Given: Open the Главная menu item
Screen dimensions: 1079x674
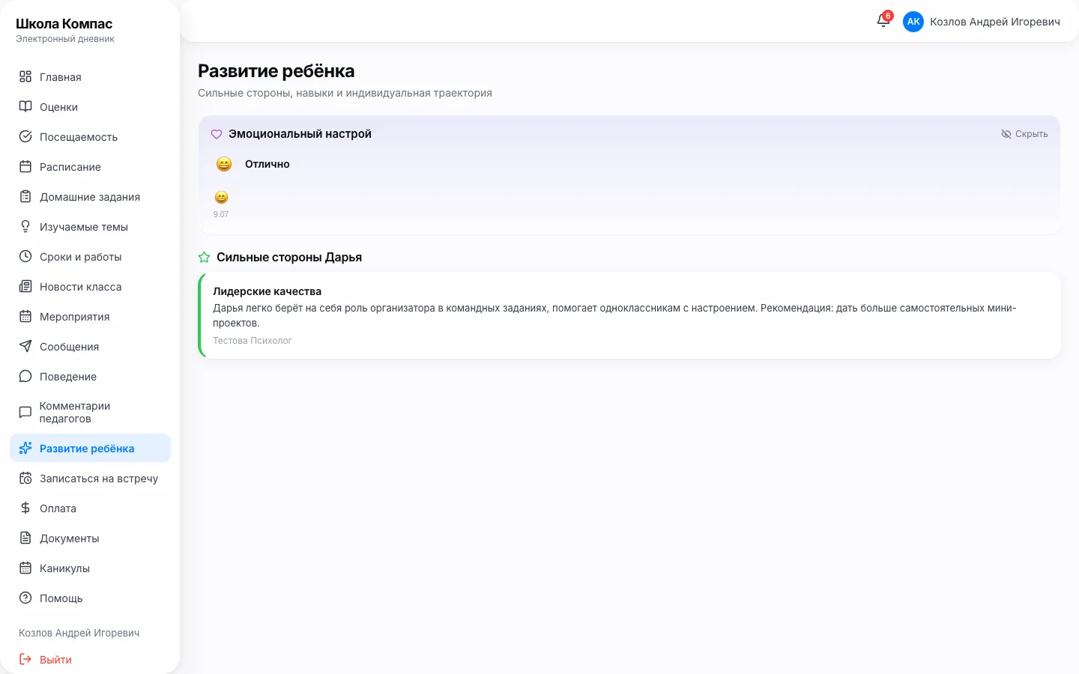Looking at the screenshot, I should point(90,76).
